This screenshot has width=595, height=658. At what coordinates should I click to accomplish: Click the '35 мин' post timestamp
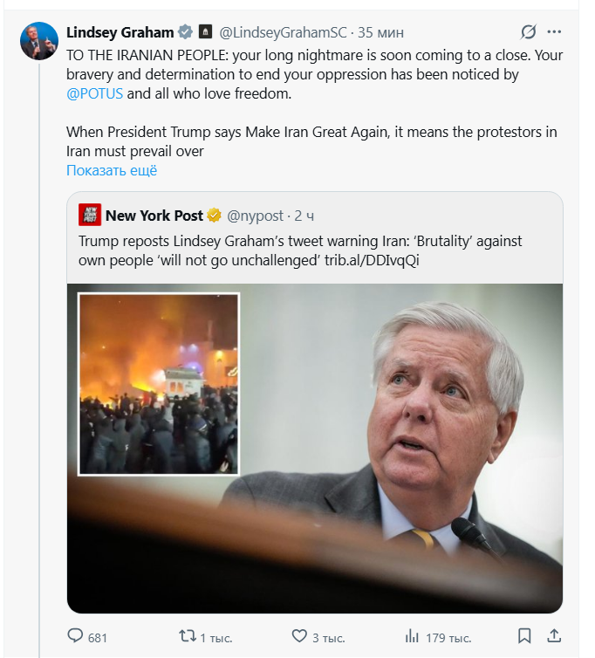pyautogui.click(x=380, y=32)
